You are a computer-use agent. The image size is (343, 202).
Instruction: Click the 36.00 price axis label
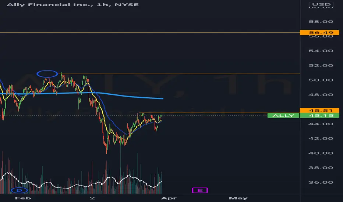(321, 182)
